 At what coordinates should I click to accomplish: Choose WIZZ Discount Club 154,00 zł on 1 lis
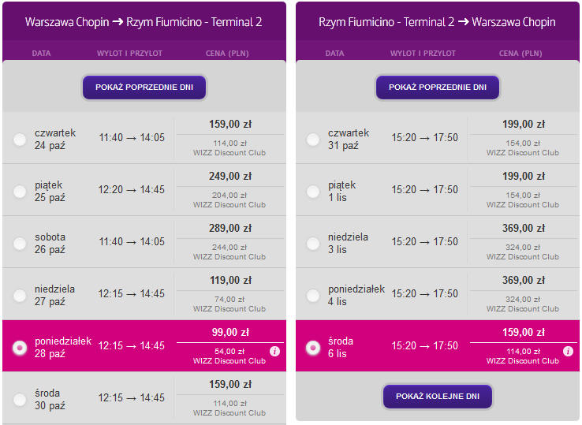point(523,199)
